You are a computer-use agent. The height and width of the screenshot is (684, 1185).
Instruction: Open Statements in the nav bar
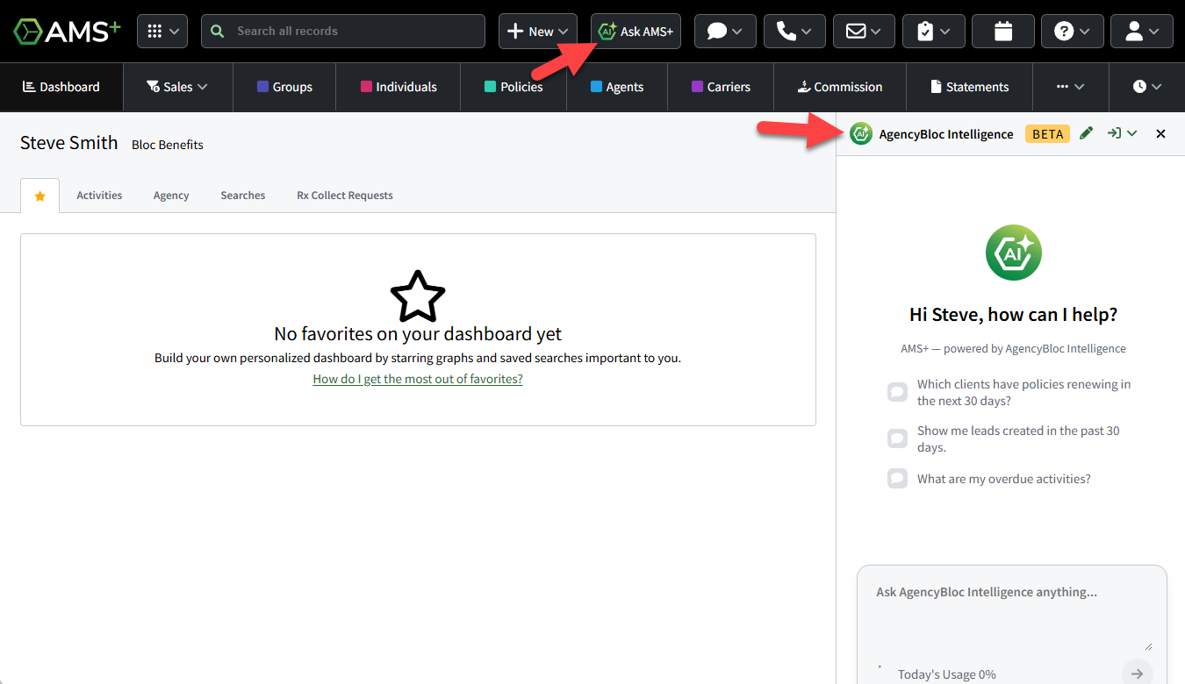(x=969, y=87)
